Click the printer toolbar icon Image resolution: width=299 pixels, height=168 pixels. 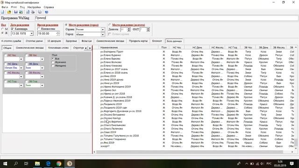click(x=33, y=12)
